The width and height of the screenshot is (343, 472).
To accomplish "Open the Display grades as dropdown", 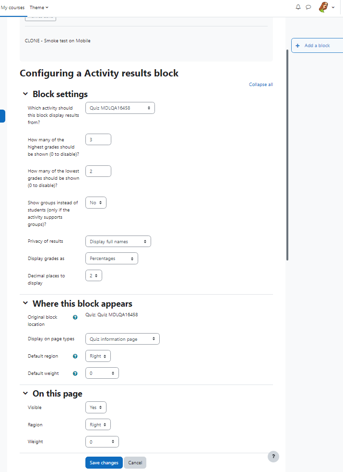I will (x=112, y=259).
